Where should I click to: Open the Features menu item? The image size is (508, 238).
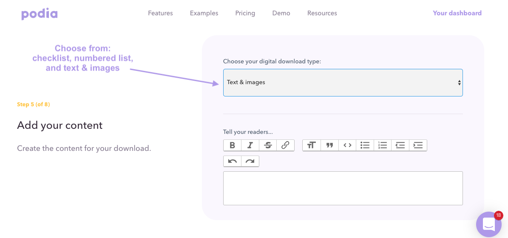click(x=160, y=13)
